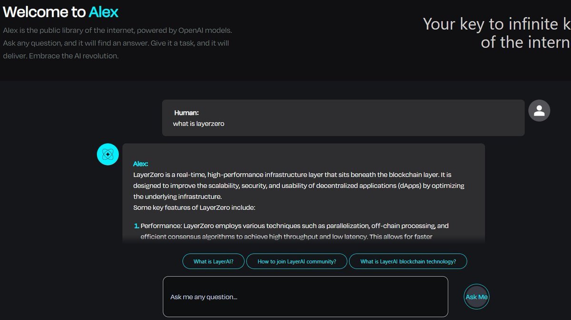Click 'LayerZero is a real-time' response paragraph
This screenshot has width=571, height=320.
299,186
